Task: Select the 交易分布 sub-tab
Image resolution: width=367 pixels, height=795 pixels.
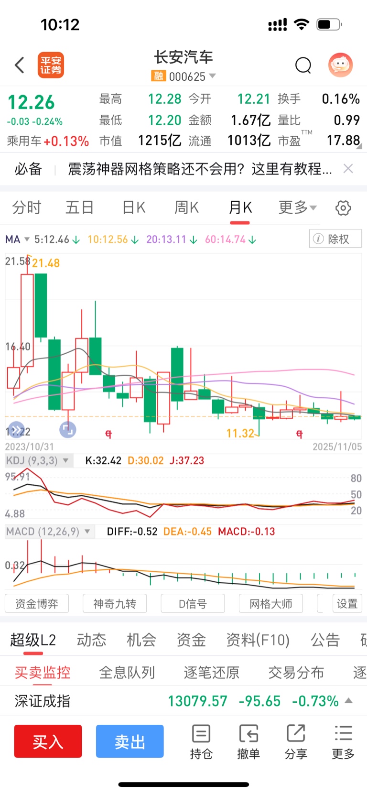Action: [x=296, y=673]
